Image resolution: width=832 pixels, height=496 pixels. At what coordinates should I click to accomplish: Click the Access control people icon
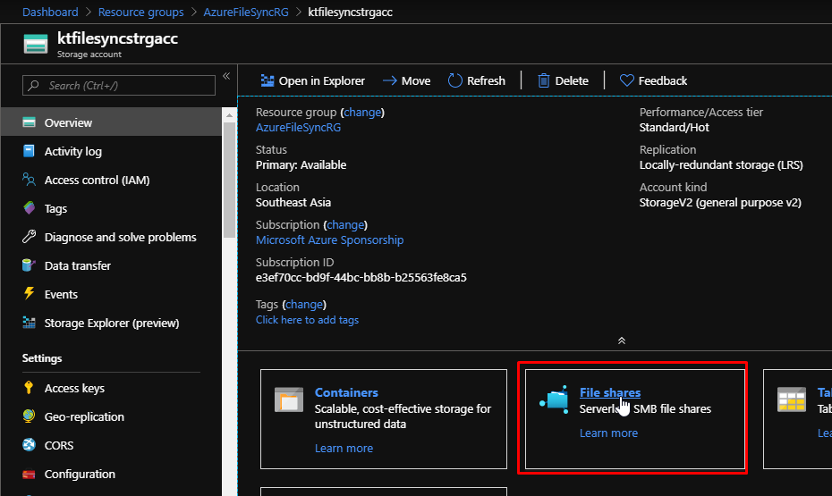(30, 180)
